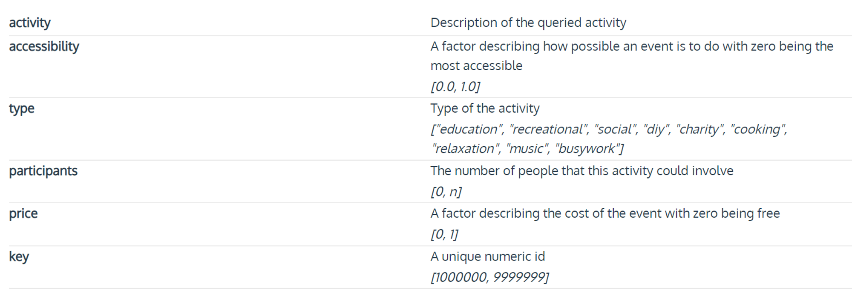The width and height of the screenshot is (852, 298).
Task: Click the 'accessibility' field name
Action: point(44,46)
